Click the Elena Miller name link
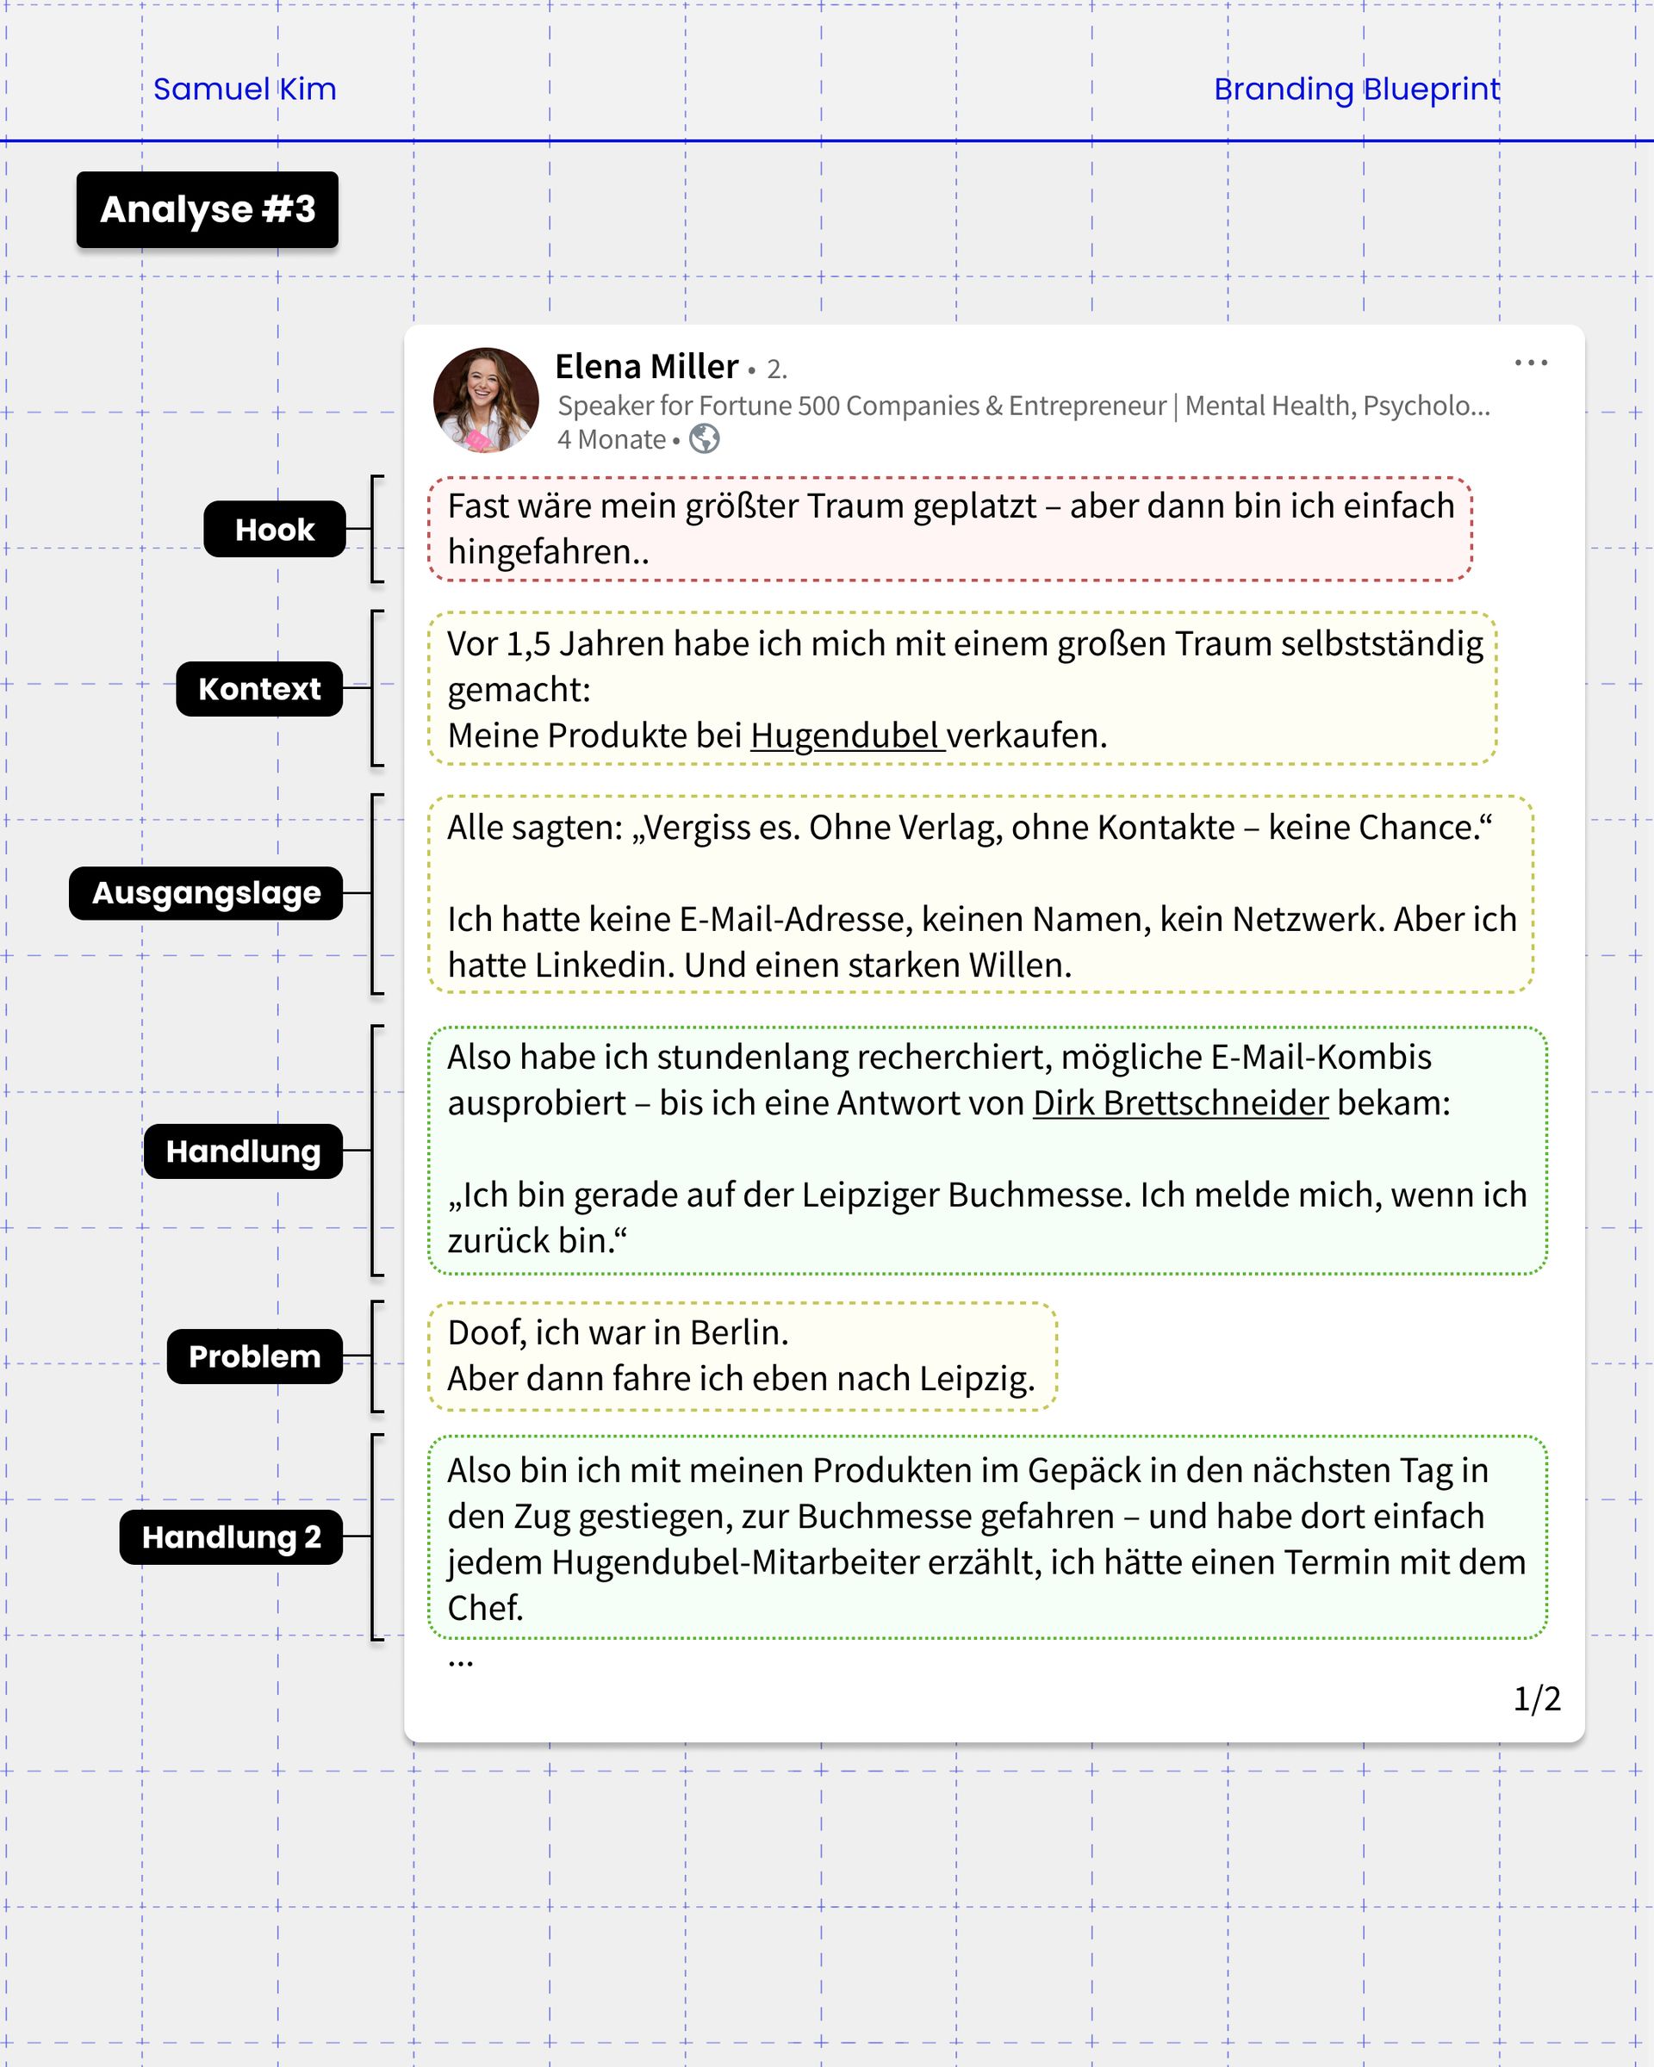The image size is (1654, 2067). click(646, 366)
